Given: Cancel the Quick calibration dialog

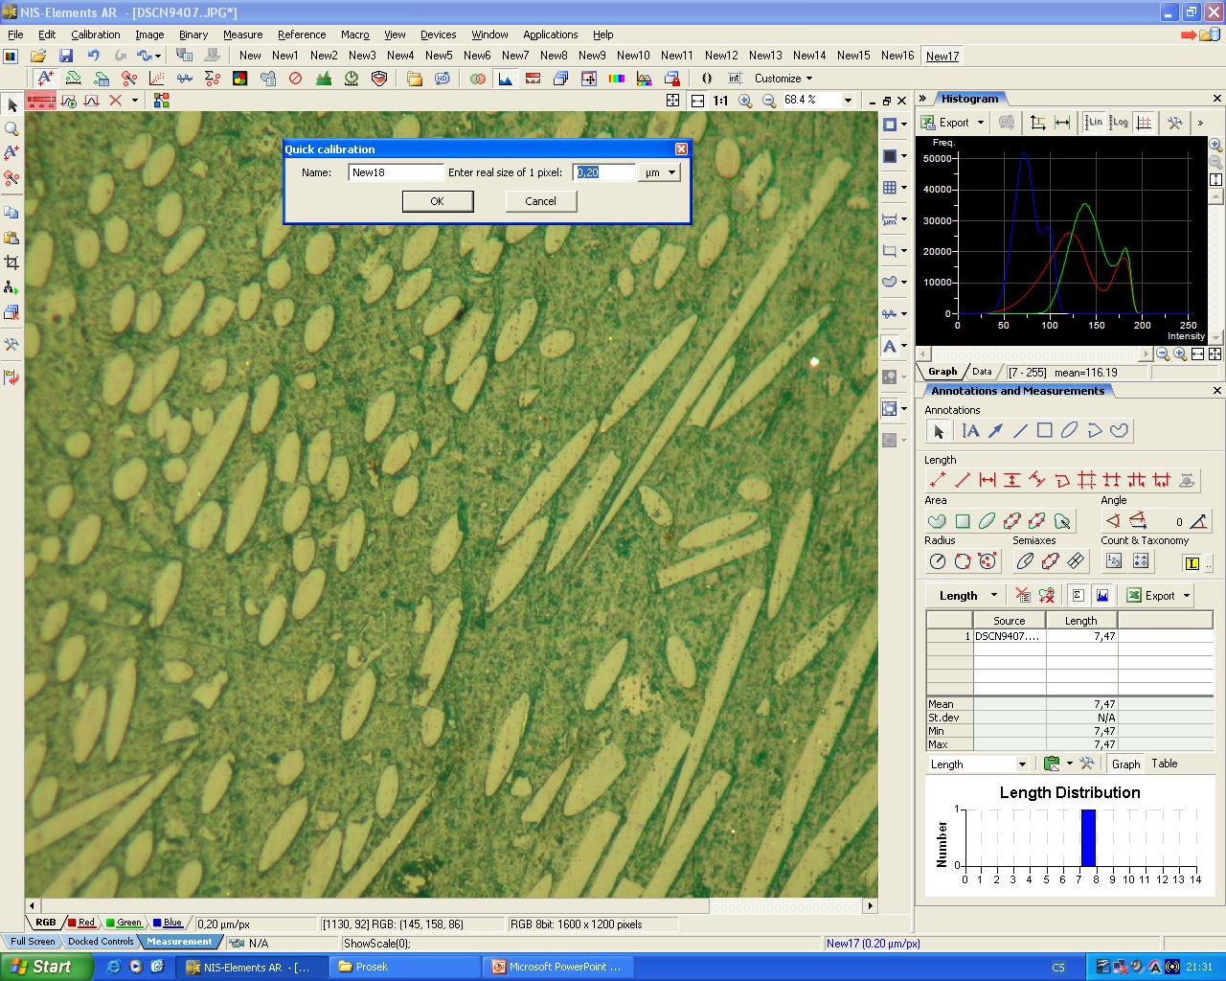Looking at the screenshot, I should click(x=540, y=201).
